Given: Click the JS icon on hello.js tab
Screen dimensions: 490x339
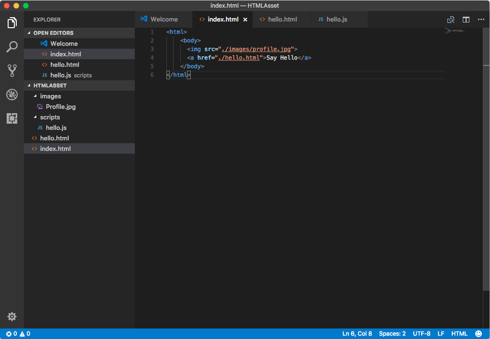Looking at the screenshot, I should (321, 20).
